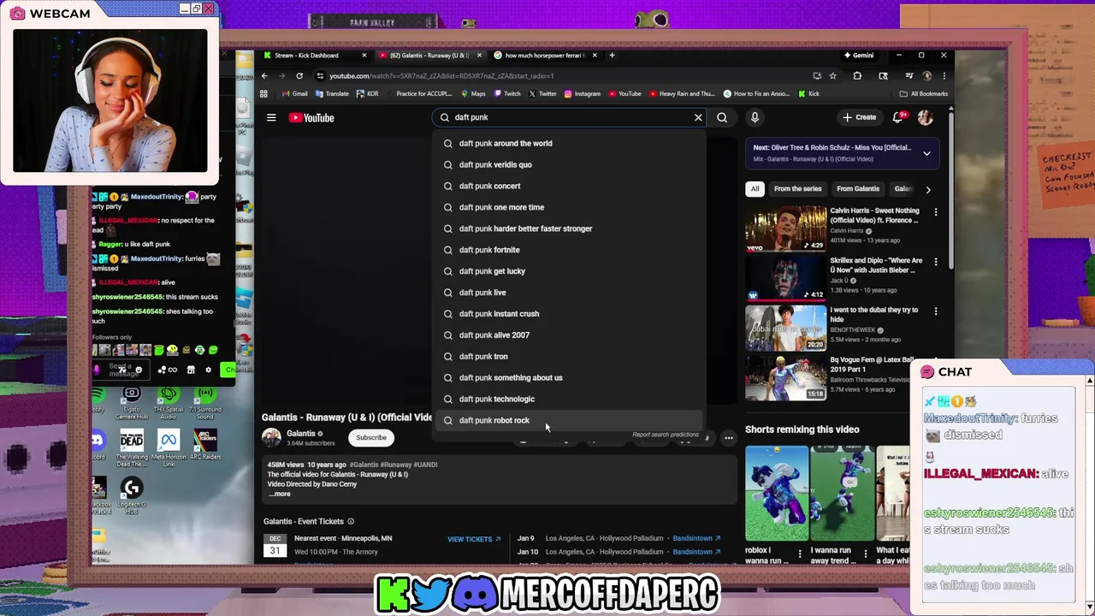Open the emoji picker in Kick chat
This screenshot has width=1095, height=616.
click(x=139, y=370)
